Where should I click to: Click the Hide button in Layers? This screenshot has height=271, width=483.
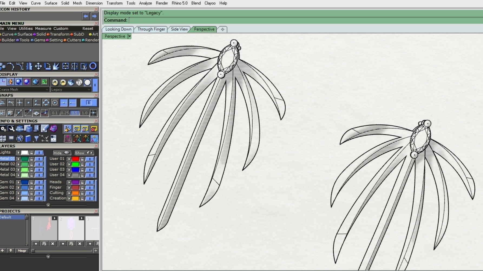point(61,153)
